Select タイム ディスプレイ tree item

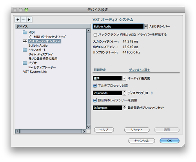41,54
